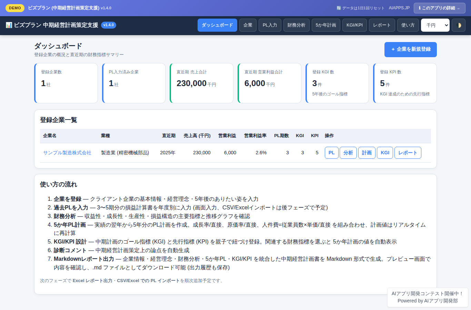
Task: Click PL期数 column header
Action: (x=282, y=136)
